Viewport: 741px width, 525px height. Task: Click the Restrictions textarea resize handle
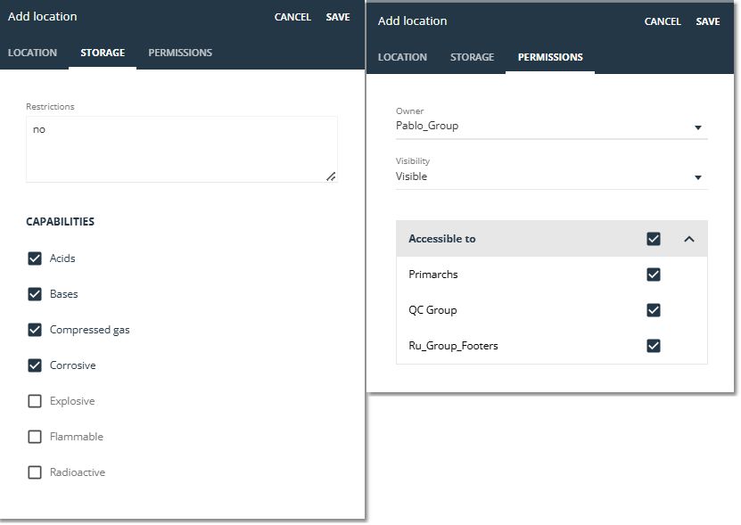(x=332, y=176)
